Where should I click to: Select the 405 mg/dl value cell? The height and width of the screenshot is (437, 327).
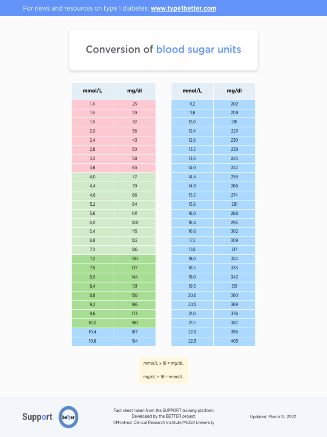click(234, 341)
